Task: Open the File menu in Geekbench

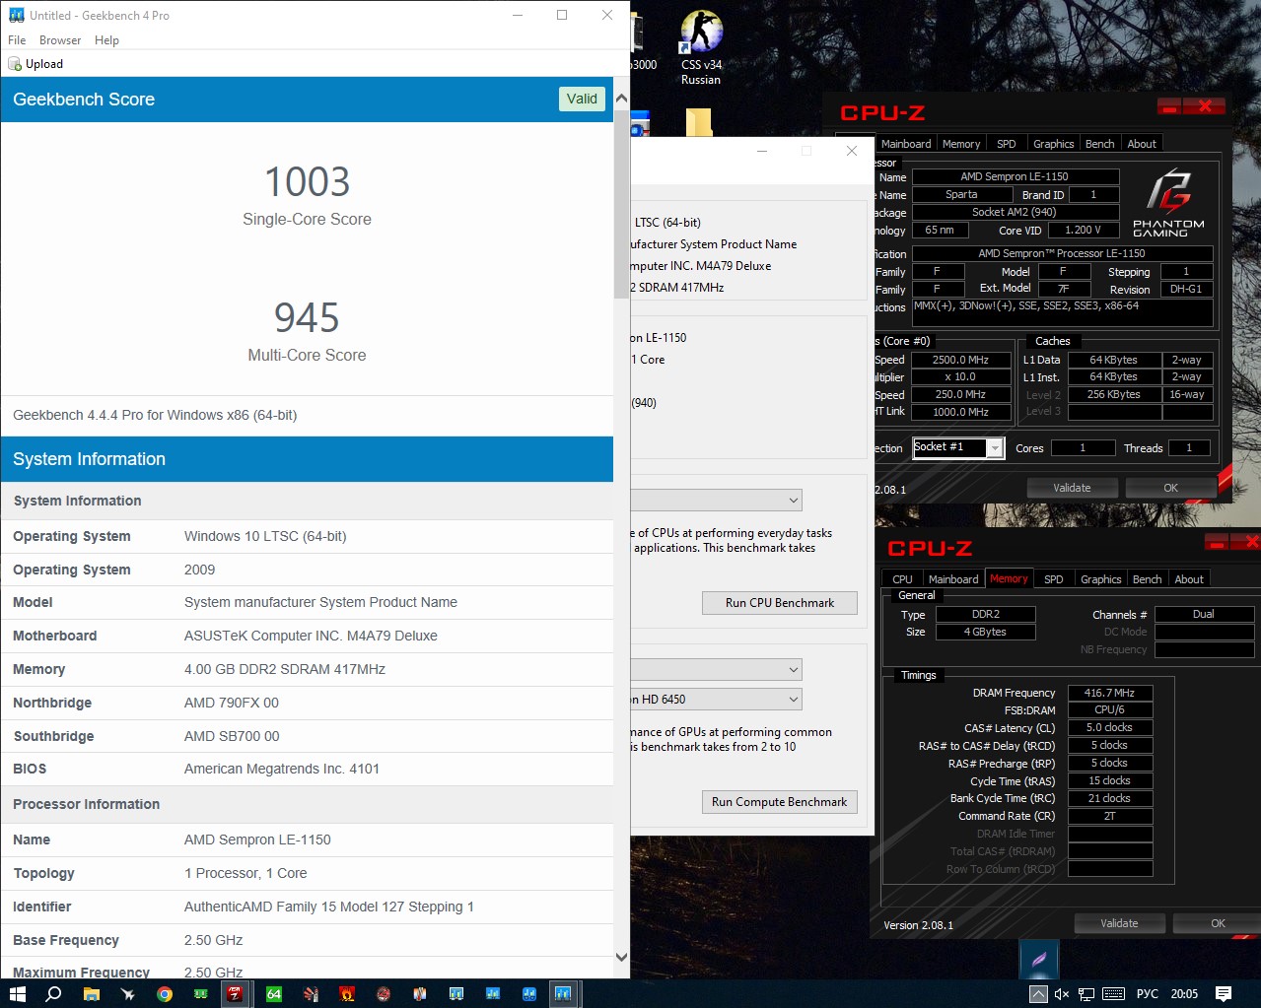Action: coord(17,40)
